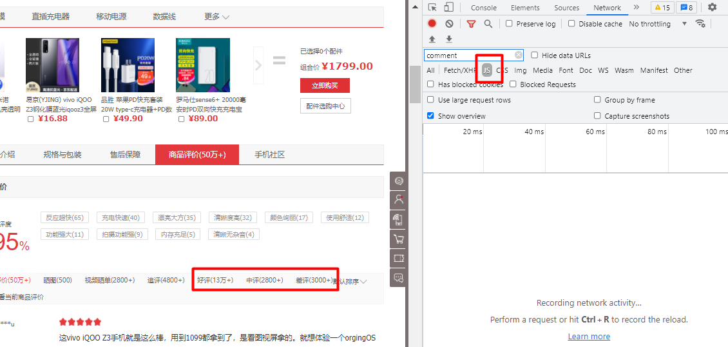This screenshot has height=347, width=728.
Task: Open network conditions wifi icon
Action: [x=700, y=24]
